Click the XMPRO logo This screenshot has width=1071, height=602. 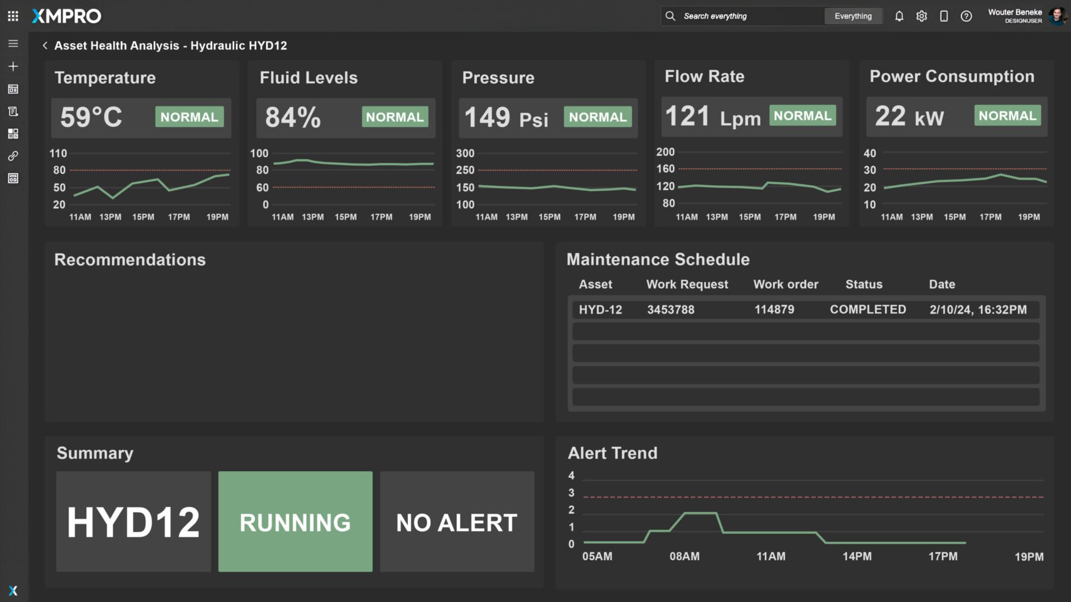tap(66, 16)
